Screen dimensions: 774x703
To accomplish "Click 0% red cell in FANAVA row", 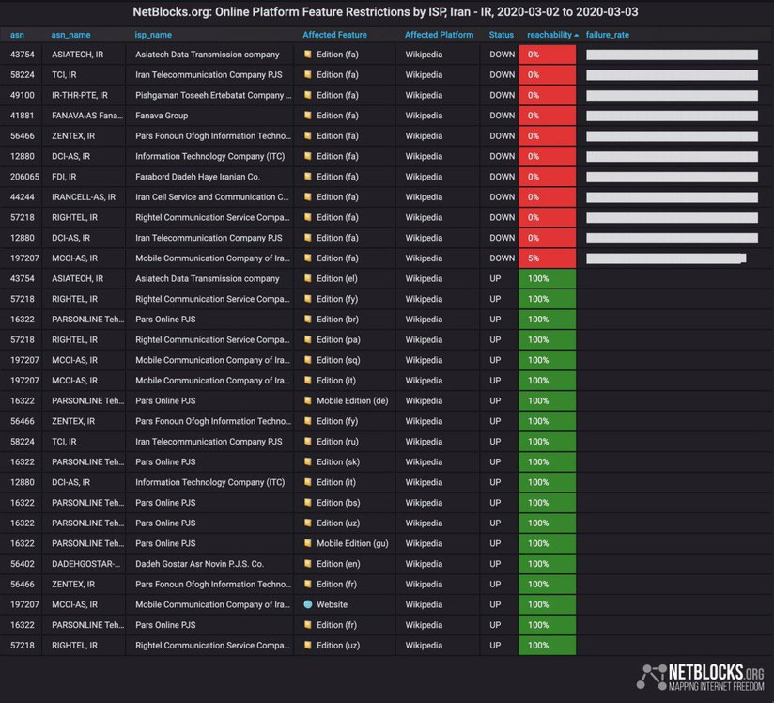I will tap(547, 116).
